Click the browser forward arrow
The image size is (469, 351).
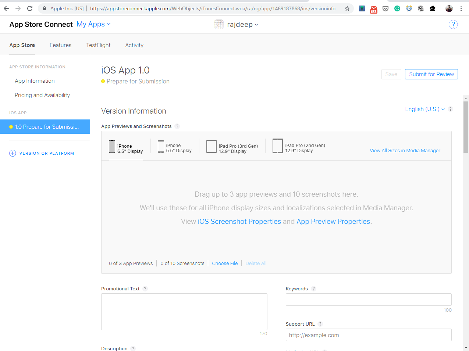pos(18,8)
